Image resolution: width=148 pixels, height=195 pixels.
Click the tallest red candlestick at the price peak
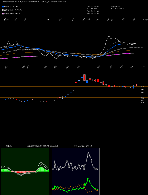(x=84, y=78)
